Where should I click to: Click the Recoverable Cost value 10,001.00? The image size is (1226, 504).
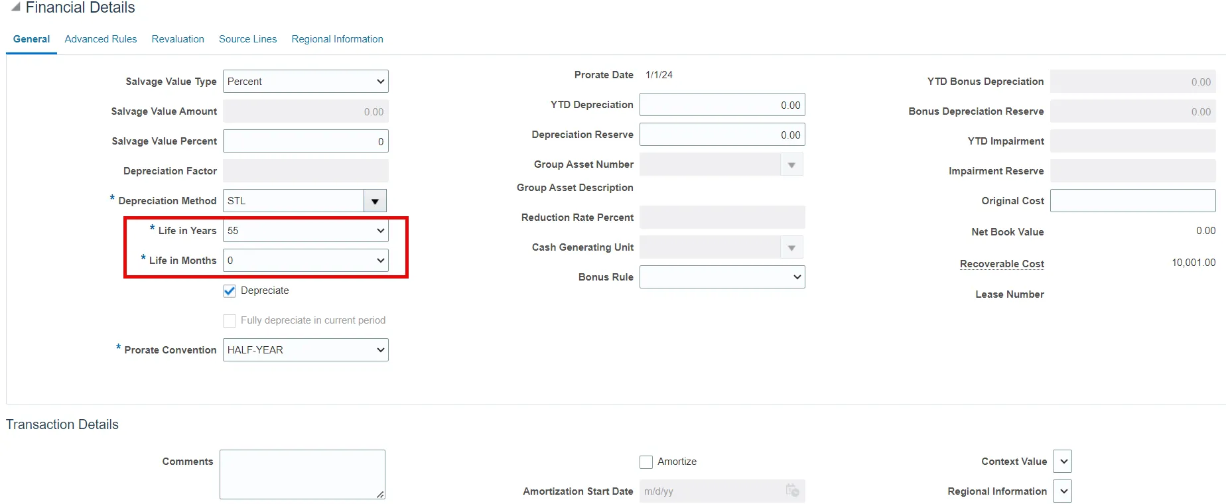1193,263
